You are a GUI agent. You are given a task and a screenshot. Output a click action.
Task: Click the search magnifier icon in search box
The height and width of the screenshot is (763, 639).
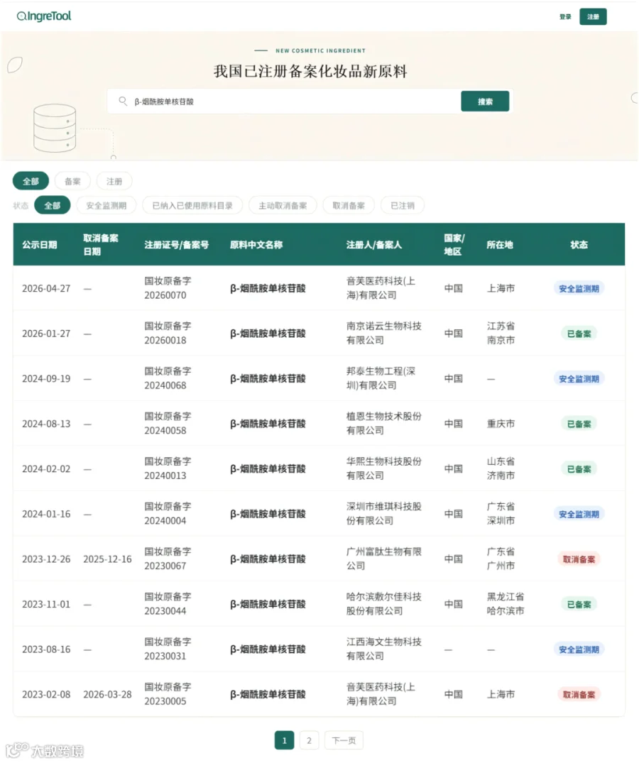[123, 101]
